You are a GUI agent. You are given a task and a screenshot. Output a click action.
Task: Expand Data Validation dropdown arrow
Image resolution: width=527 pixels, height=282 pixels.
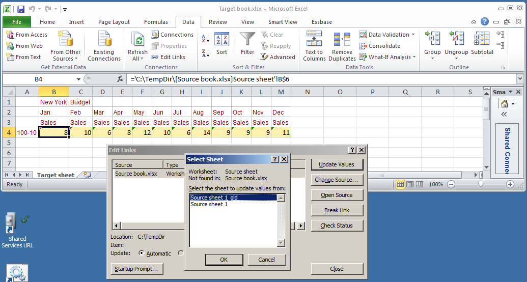413,35
